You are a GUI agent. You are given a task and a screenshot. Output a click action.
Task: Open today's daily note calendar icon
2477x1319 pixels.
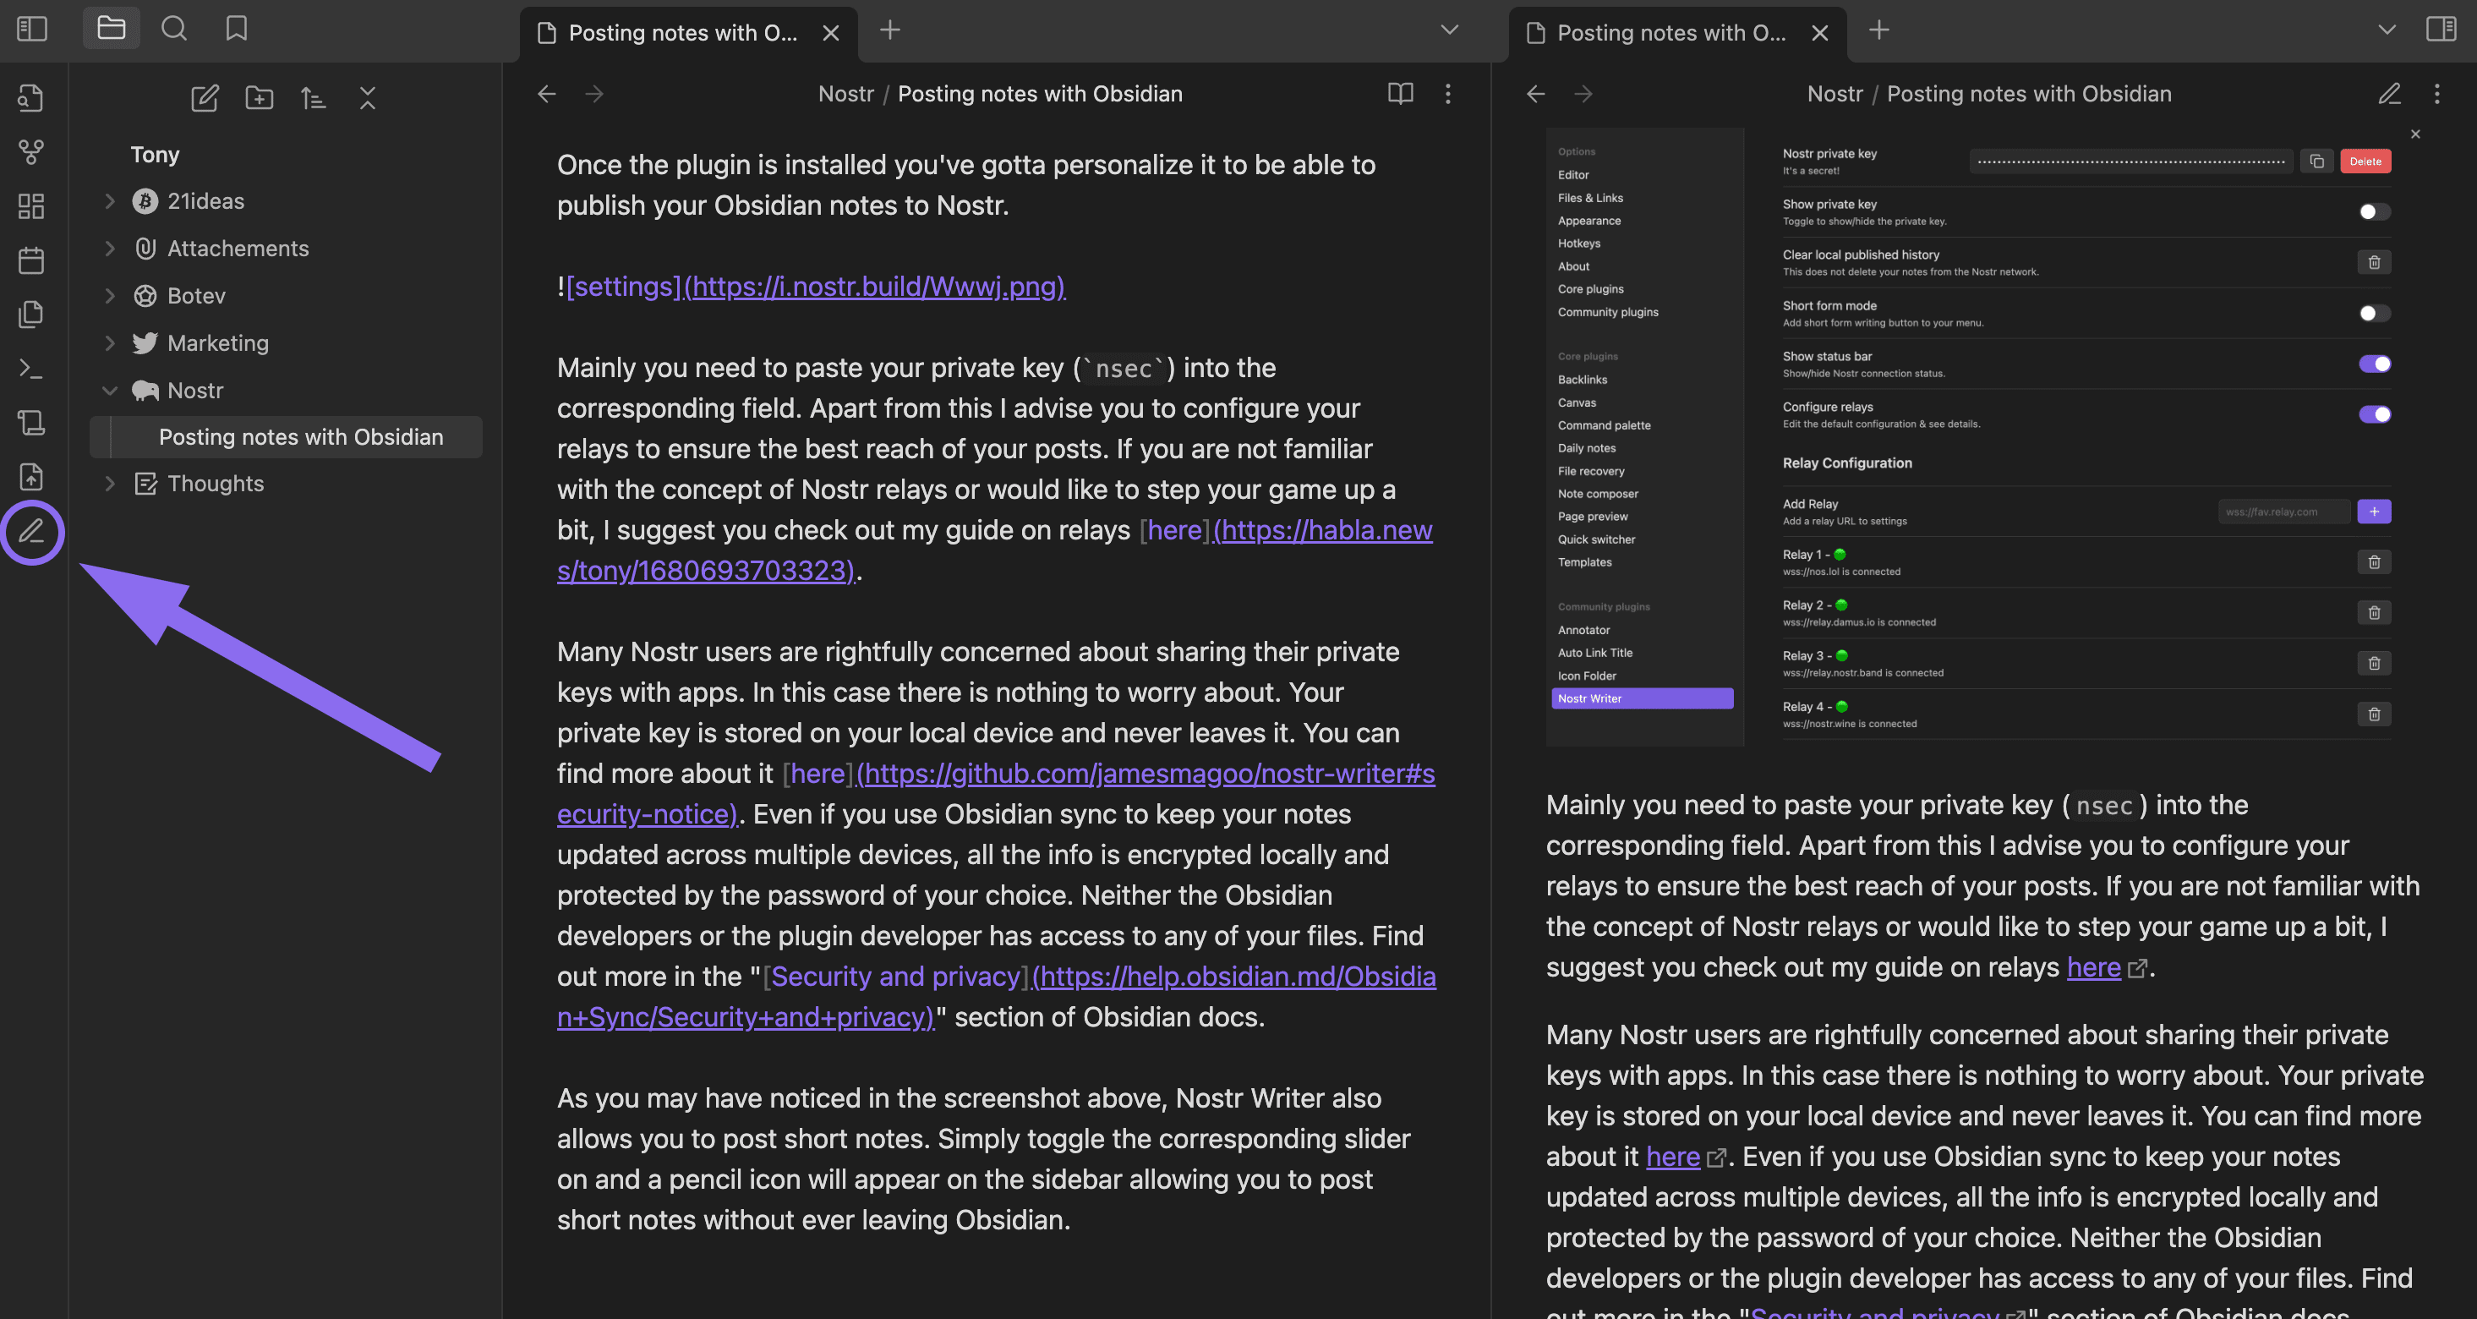32,260
